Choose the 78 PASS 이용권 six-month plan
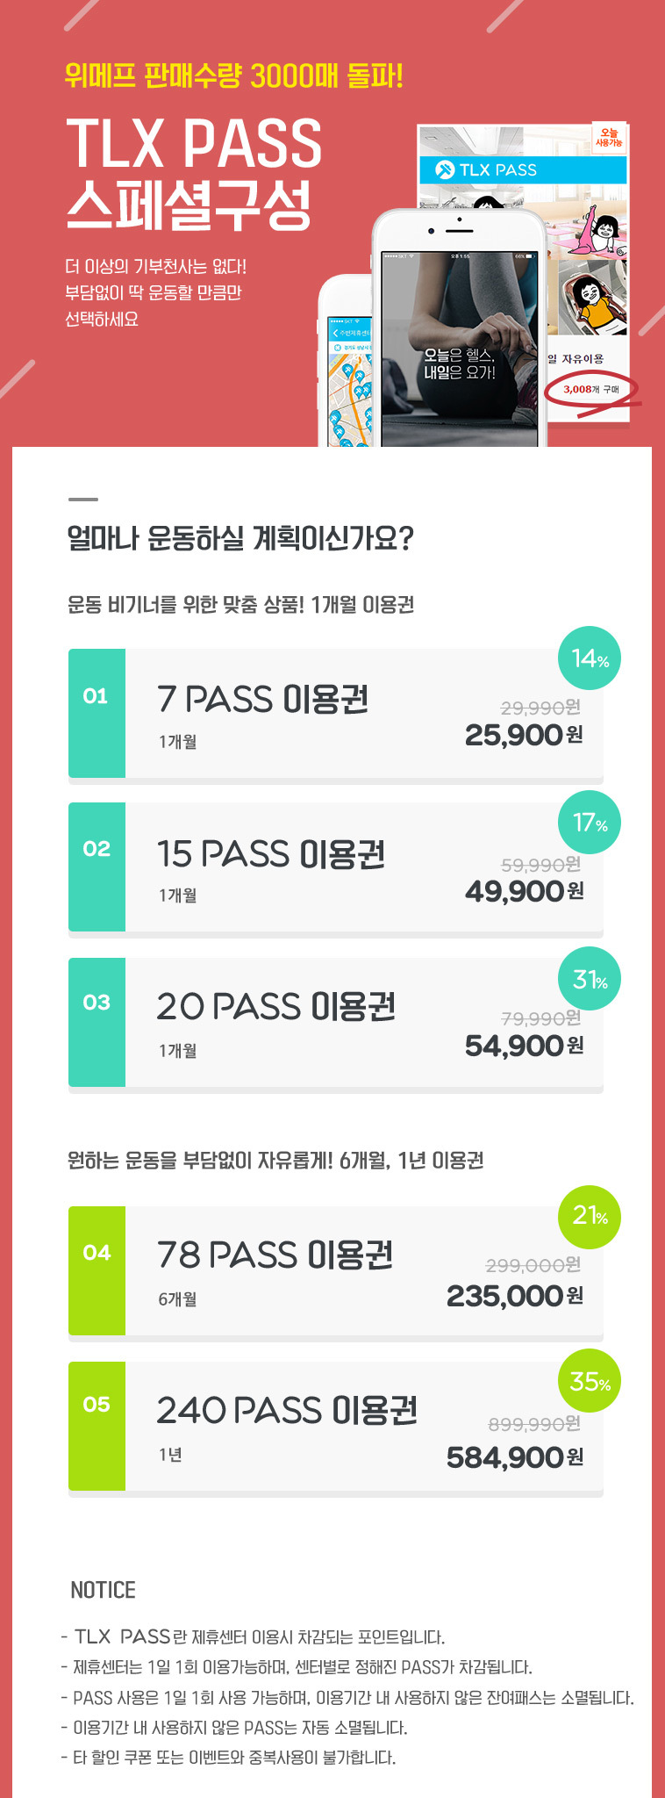The height and width of the screenshot is (1798, 665). coord(275,1255)
